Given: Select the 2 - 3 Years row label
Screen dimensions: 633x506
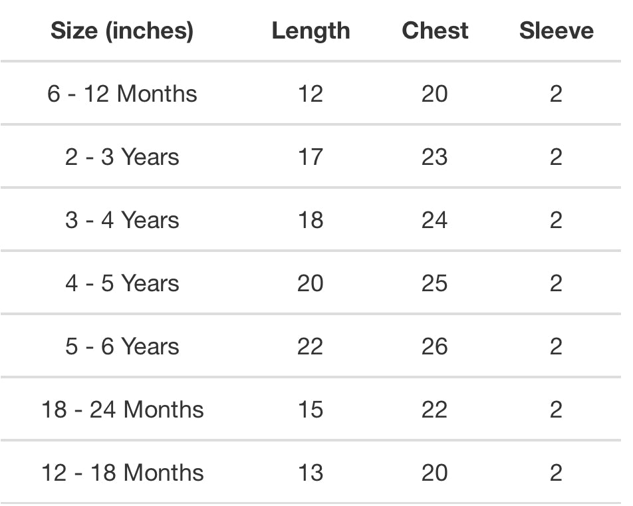Looking at the screenshot, I should pyautogui.click(x=122, y=157).
